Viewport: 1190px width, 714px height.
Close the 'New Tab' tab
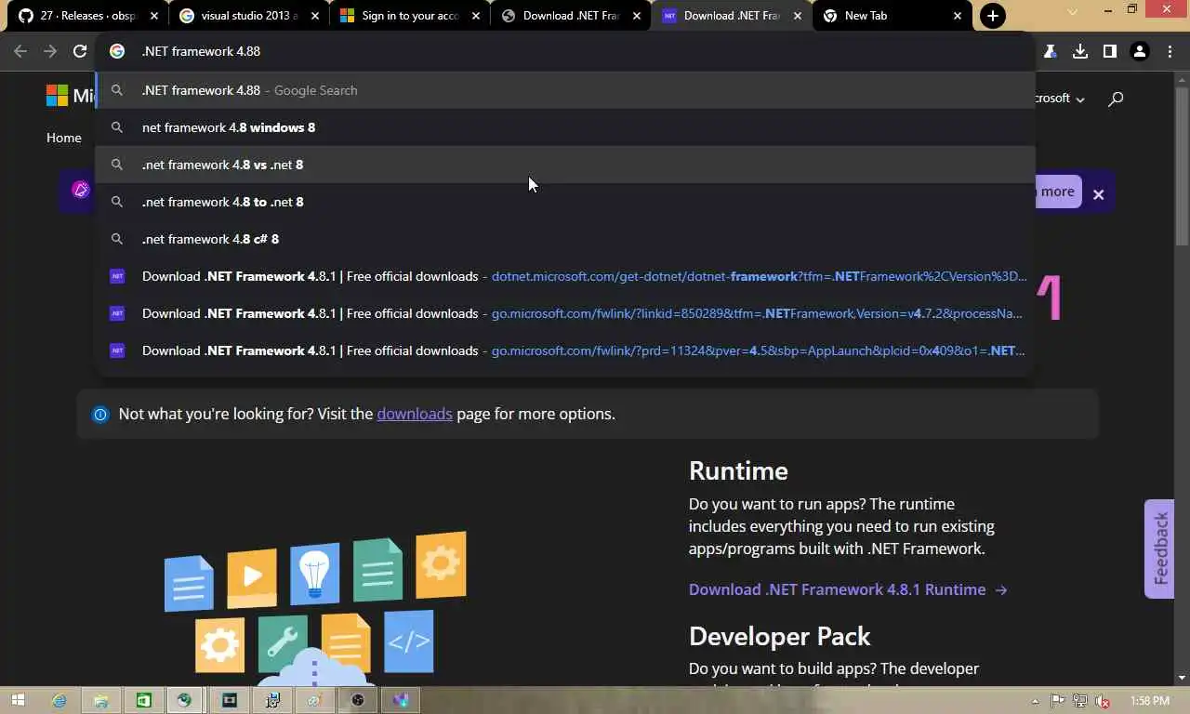pos(958,16)
